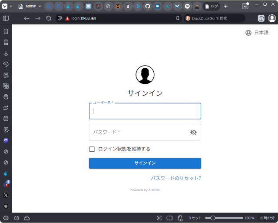Viewport: 278px width, 223px height.
Task: Open the Downloads panel in the sidebar
Action: [6, 53]
